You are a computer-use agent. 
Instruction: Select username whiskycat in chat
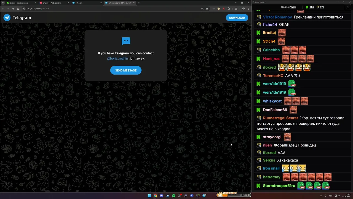point(272,101)
